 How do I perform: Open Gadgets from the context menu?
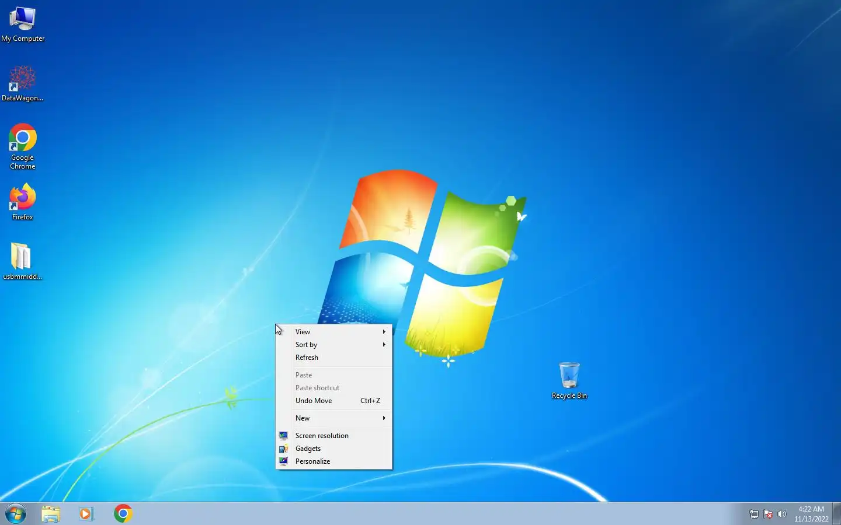pyautogui.click(x=333, y=449)
